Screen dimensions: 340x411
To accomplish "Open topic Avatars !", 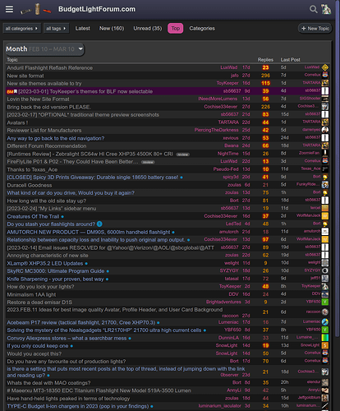I will tap(17, 122).
